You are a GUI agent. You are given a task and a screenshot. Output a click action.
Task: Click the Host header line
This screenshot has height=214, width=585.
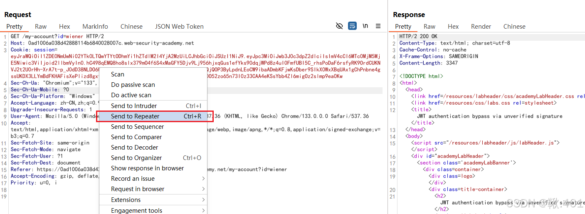pyautogui.click(x=102, y=43)
